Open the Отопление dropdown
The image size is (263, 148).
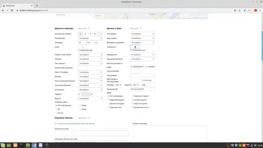tap(90, 90)
